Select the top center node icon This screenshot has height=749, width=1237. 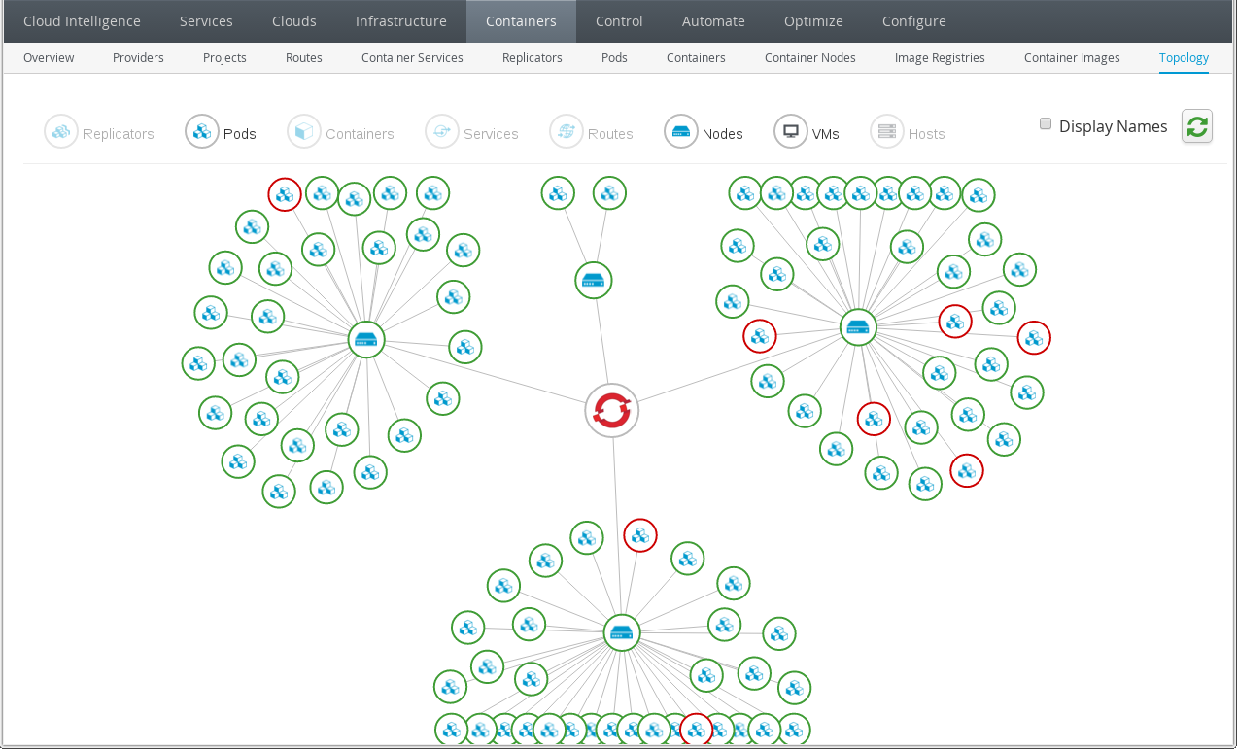point(593,281)
